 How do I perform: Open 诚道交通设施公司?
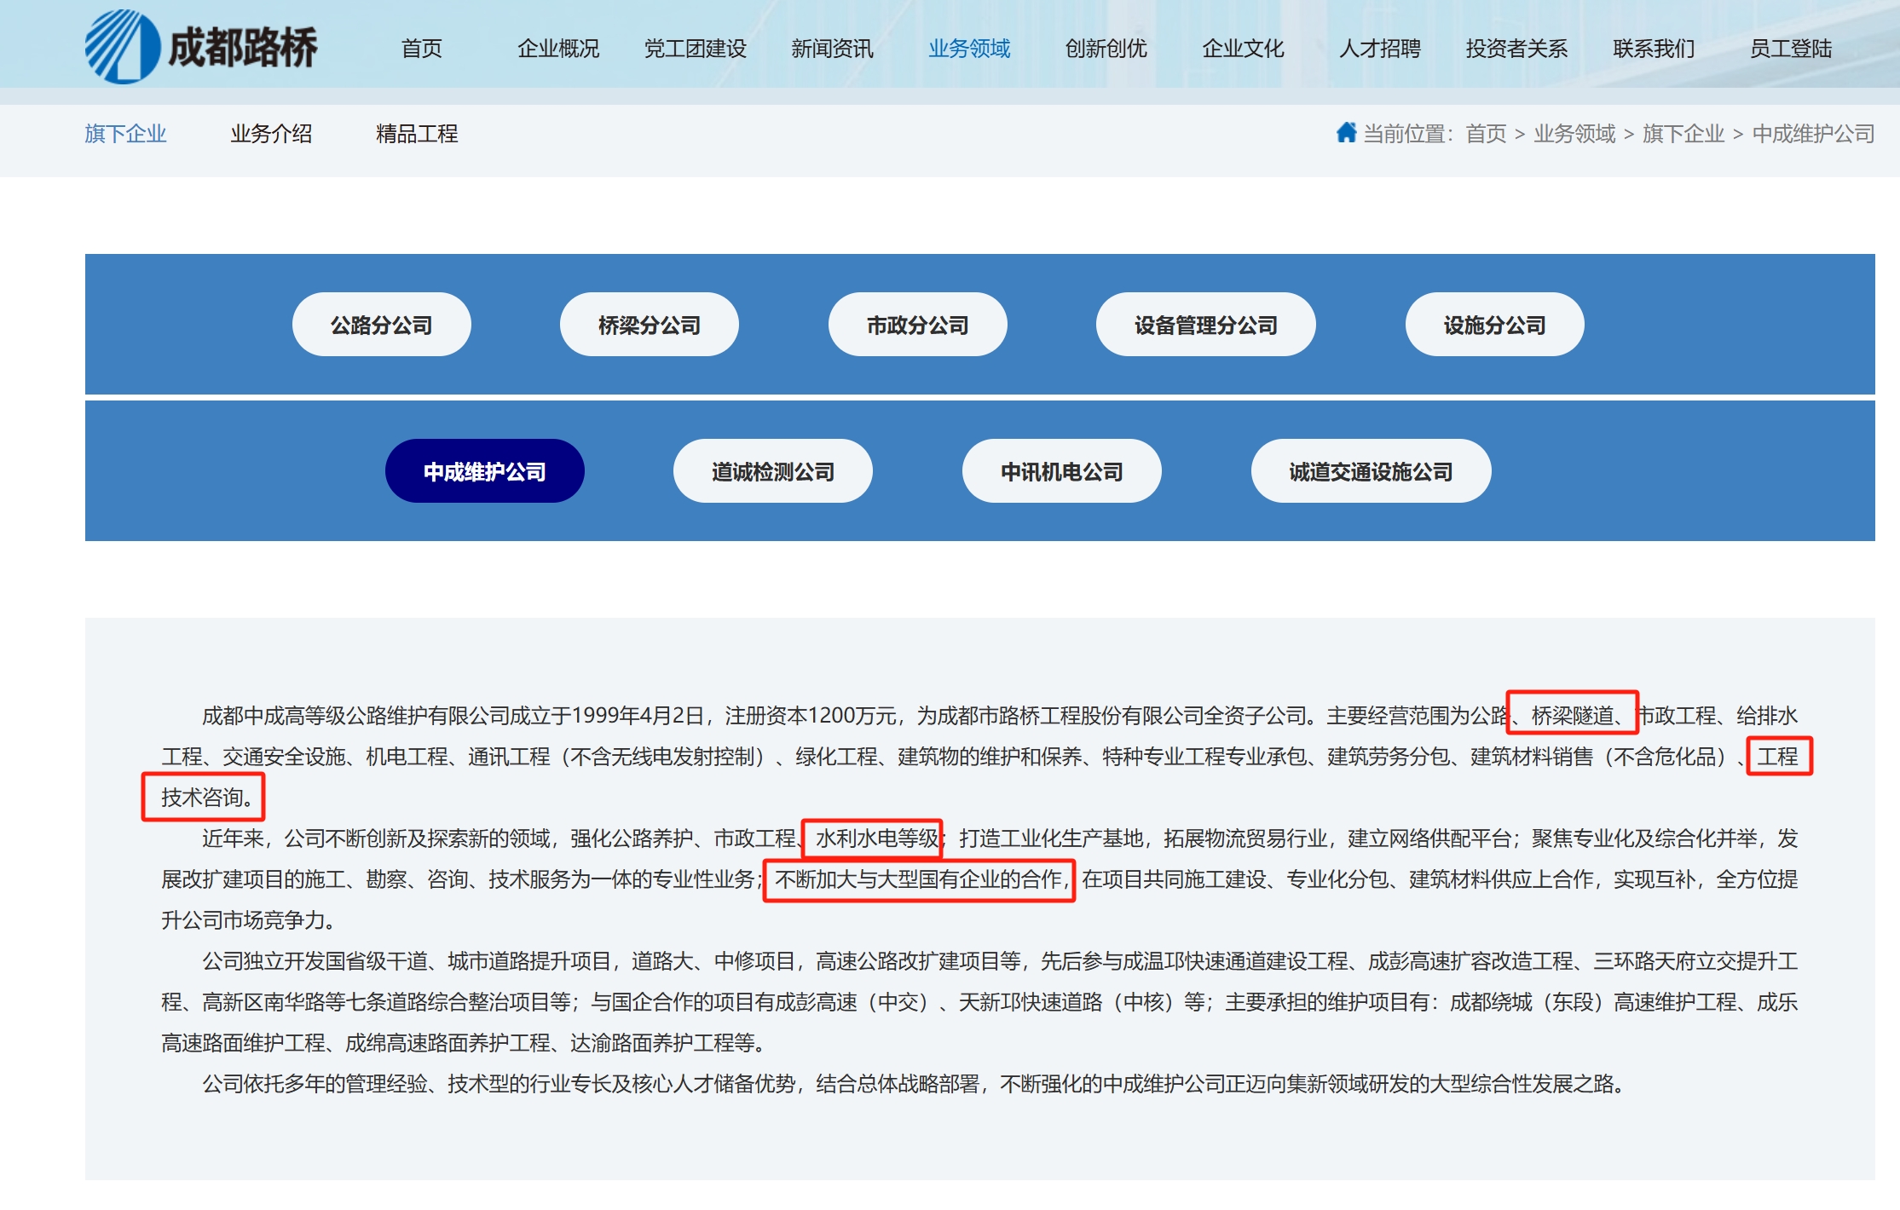(x=1372, y=471)
